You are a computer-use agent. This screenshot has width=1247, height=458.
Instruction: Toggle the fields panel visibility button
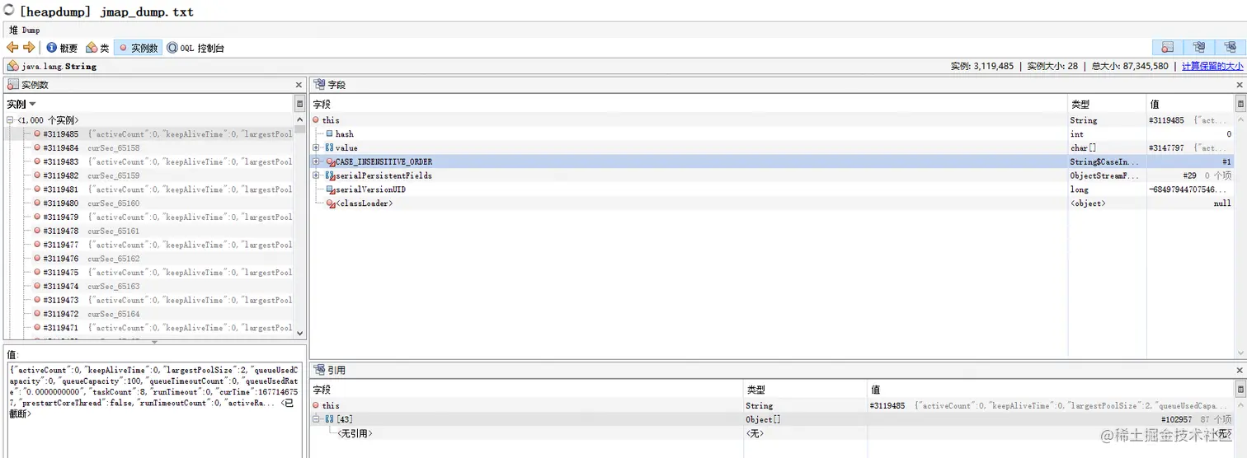pos(1198,48)
